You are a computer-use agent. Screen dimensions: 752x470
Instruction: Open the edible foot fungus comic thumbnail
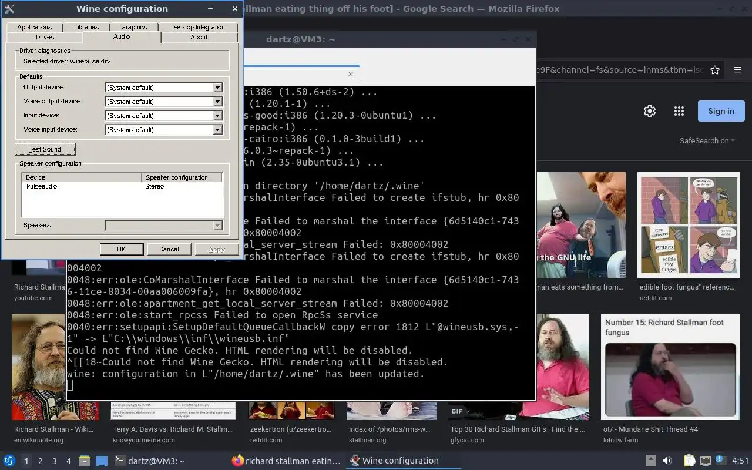coord(689,224)
